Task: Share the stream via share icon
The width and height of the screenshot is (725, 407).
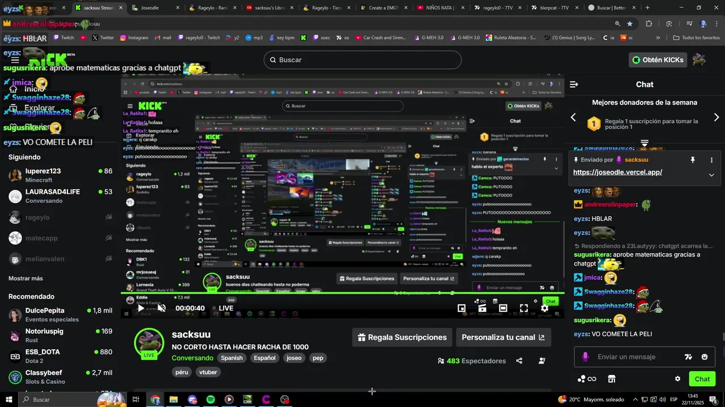Action: [x=519, y=361]
